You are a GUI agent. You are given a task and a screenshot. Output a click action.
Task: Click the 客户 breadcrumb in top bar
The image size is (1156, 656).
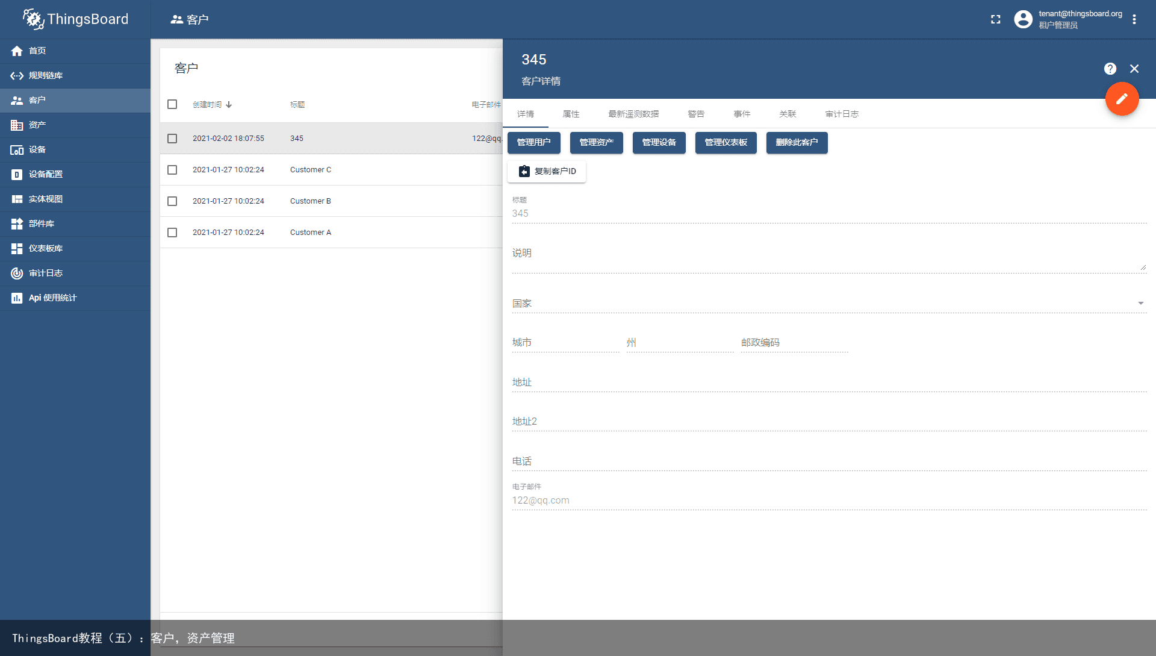click(x=190, y=20)
